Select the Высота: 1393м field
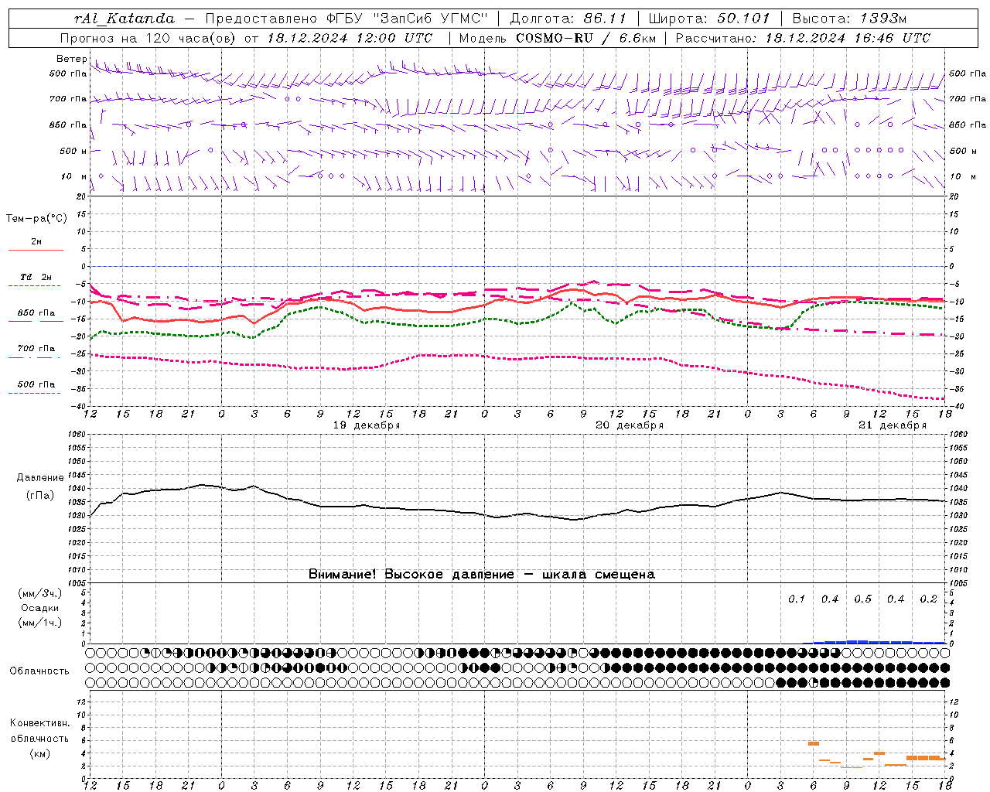The image size is (990, 792). pos(849,19)
